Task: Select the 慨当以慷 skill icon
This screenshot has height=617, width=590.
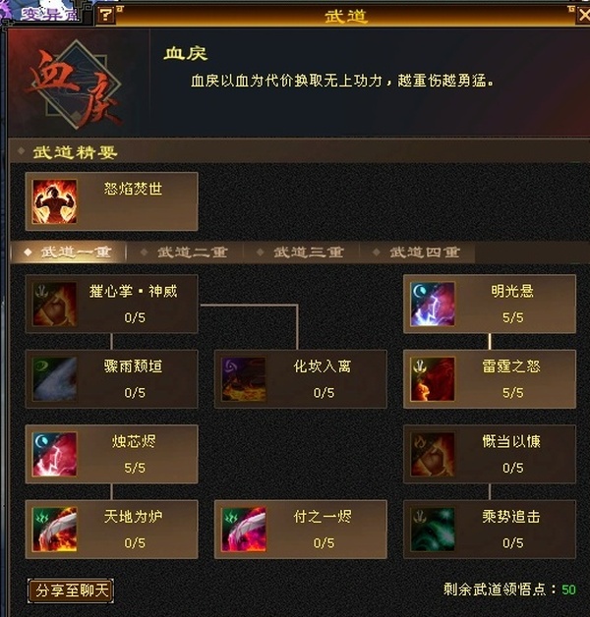Action: 433,455
